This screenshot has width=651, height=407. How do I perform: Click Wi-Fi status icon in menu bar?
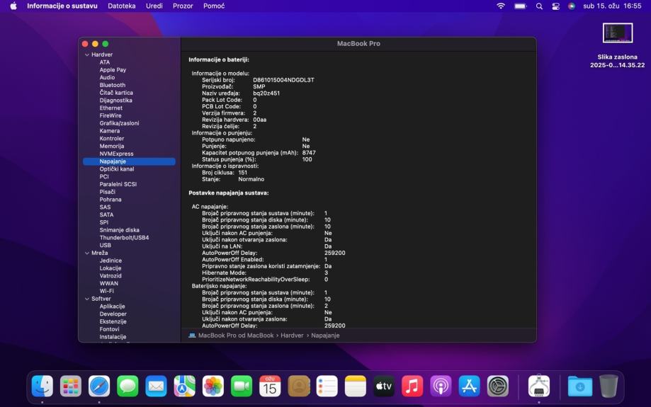(x=501, y=6)
